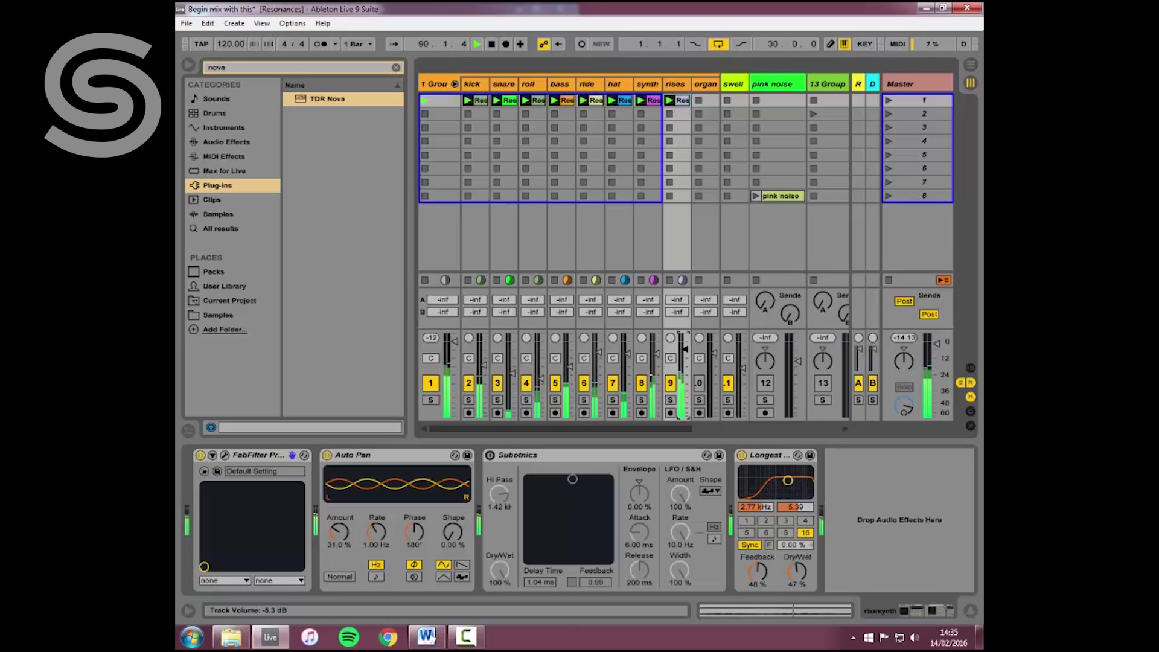Solo the kick track
Screen dimensions: 1159x652
pos(468,400)
